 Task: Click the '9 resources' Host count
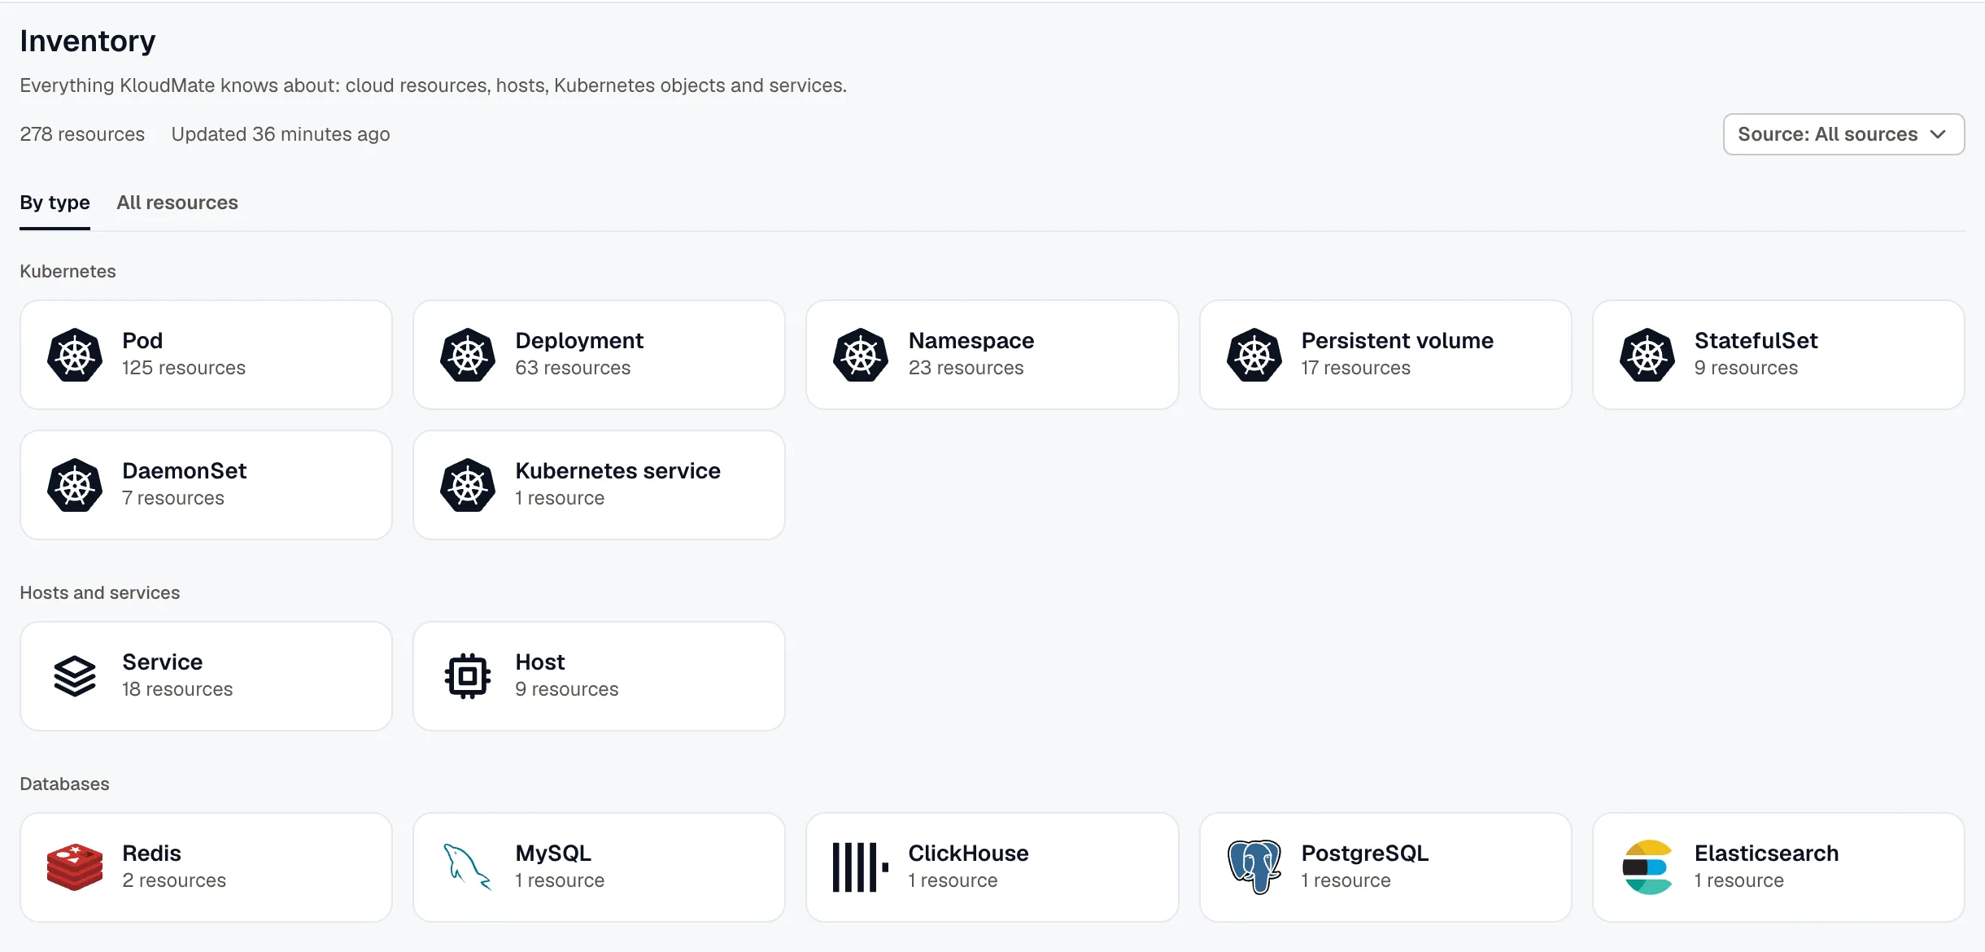tap(567, 689)
